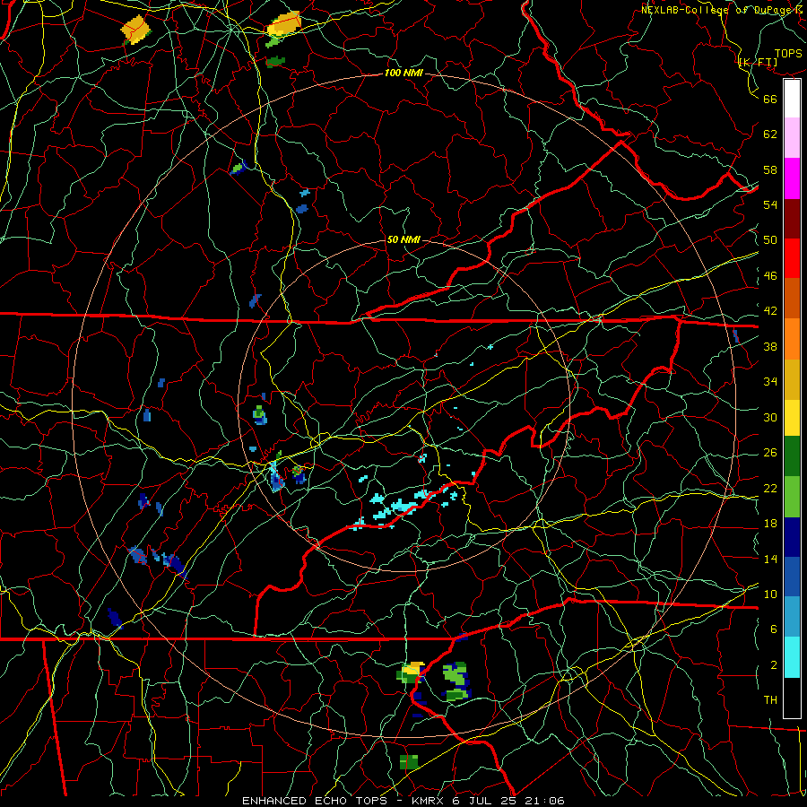Screen dimensions: 807x807
Task: Select the gold legend swatch
Action: (x=792, y=379)
